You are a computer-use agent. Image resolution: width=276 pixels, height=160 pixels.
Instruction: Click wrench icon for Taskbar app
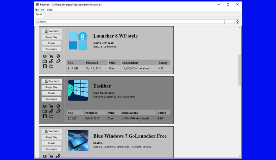58,111
